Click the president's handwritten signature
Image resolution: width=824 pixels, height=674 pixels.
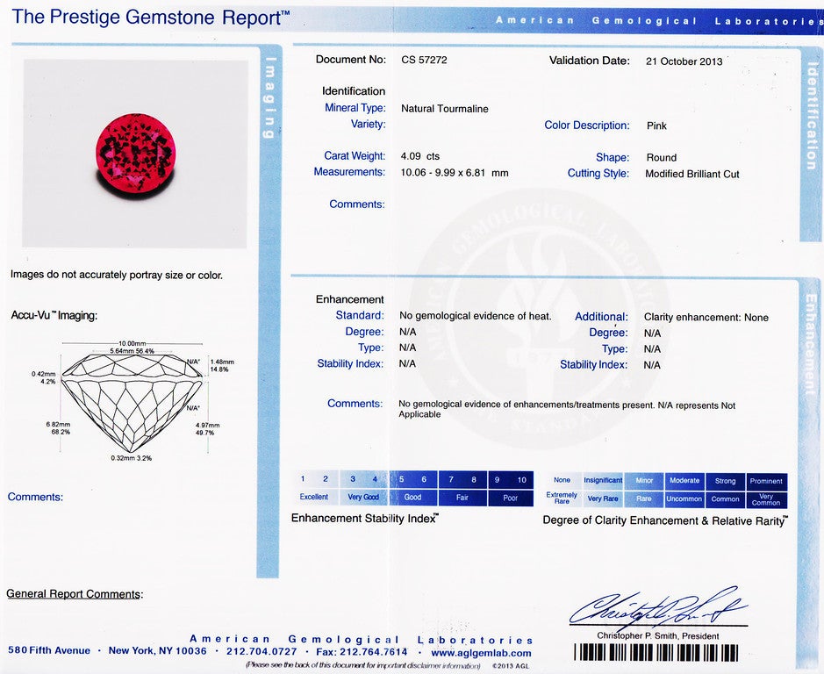pos(657,608)
